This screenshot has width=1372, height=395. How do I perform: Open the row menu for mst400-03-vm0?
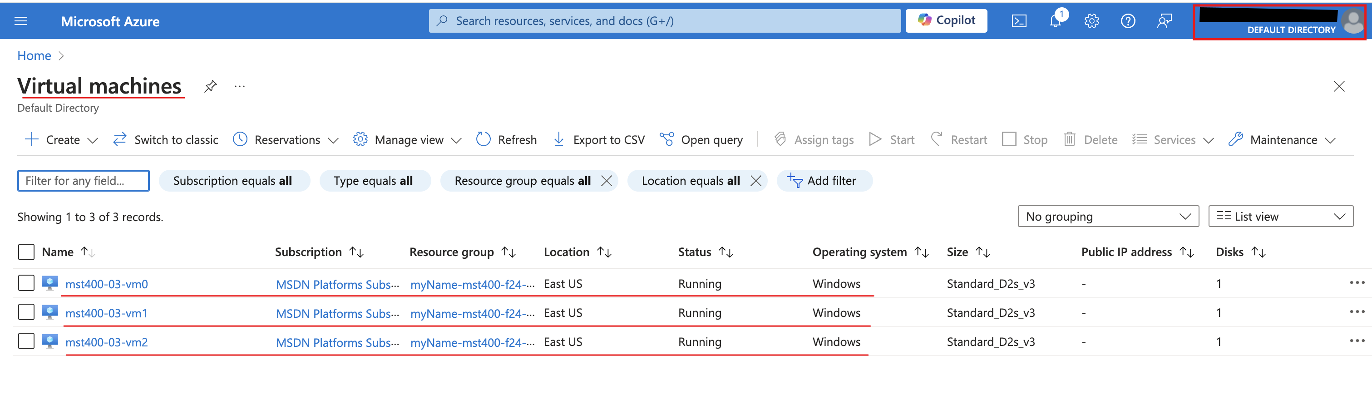pos(1357,283)
